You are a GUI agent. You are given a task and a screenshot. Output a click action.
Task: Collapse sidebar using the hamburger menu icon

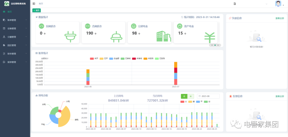(x=34, y=4)
